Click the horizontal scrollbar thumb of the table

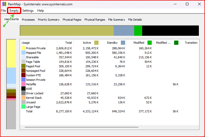pos(81,127)
